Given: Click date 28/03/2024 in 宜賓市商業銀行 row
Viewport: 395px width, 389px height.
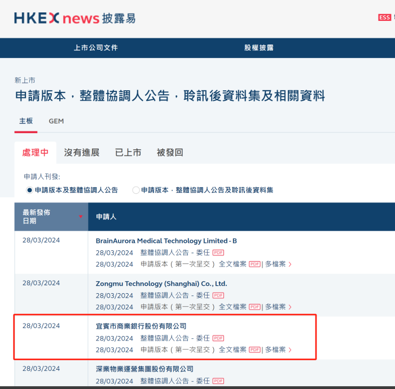Looking at the screenshot, I should pos(41,326).
